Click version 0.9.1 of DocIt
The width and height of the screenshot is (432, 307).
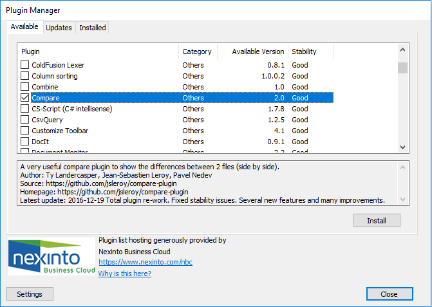click(x=276, y=142)
